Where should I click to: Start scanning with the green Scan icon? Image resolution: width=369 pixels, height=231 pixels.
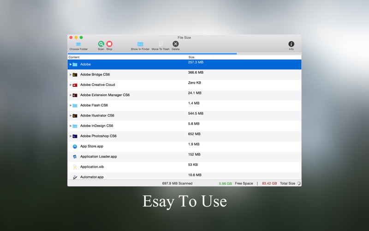101,44
